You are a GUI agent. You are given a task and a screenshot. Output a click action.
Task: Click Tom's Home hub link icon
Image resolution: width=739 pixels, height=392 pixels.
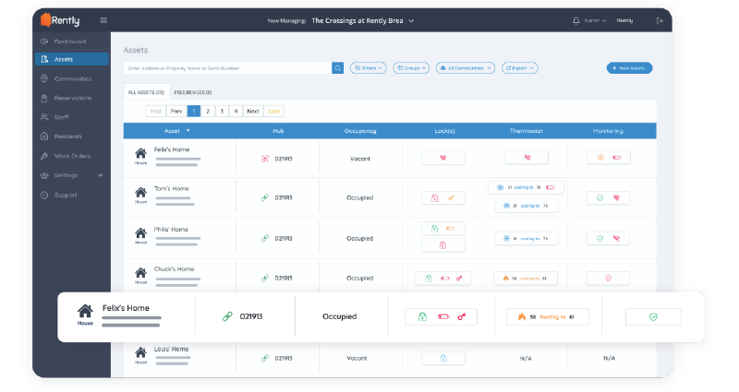pos(264,197)
